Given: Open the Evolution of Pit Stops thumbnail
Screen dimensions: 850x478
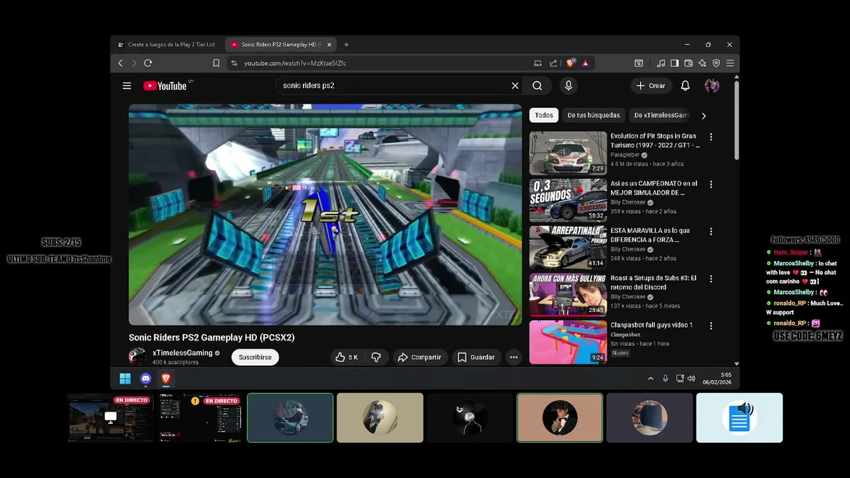Looking at the screenshot, I should (x=568, y=153).
